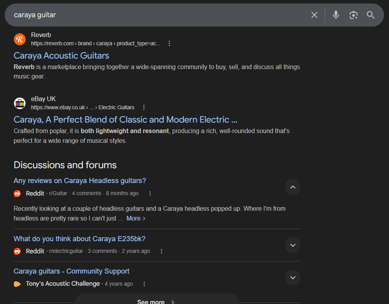Click the 'Reverb' site name text
Viewport: 389px width, 304px height.
coord(41,35)
